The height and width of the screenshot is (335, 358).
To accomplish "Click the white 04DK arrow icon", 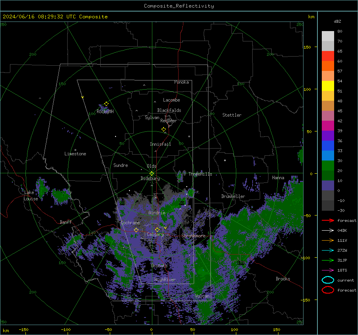I will click(328, 230).
